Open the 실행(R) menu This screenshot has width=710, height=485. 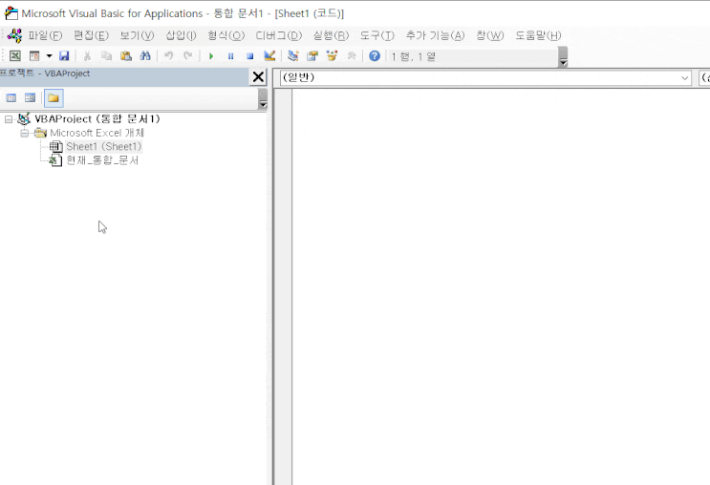(331, 35)
